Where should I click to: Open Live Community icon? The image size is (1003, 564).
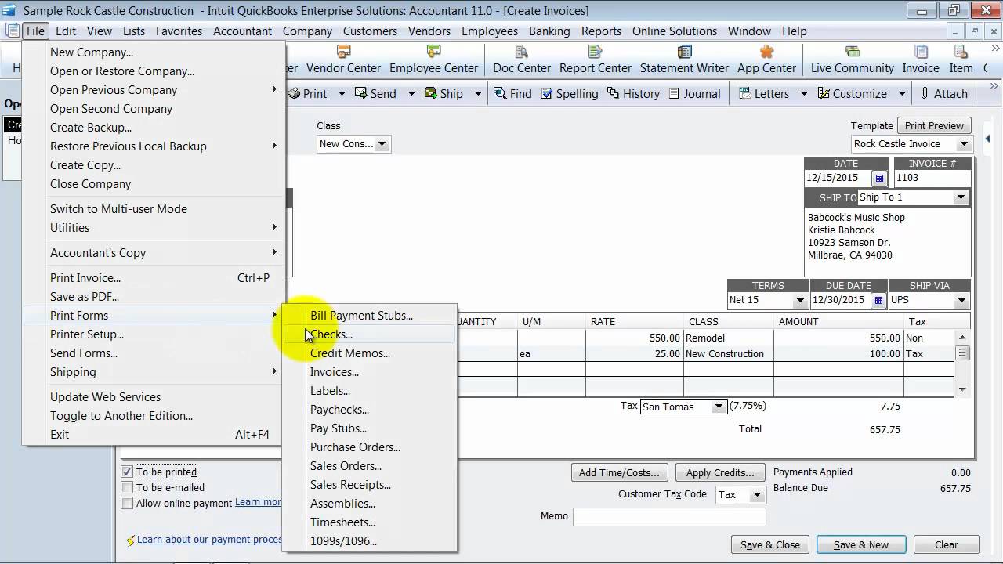coord(852,60)
